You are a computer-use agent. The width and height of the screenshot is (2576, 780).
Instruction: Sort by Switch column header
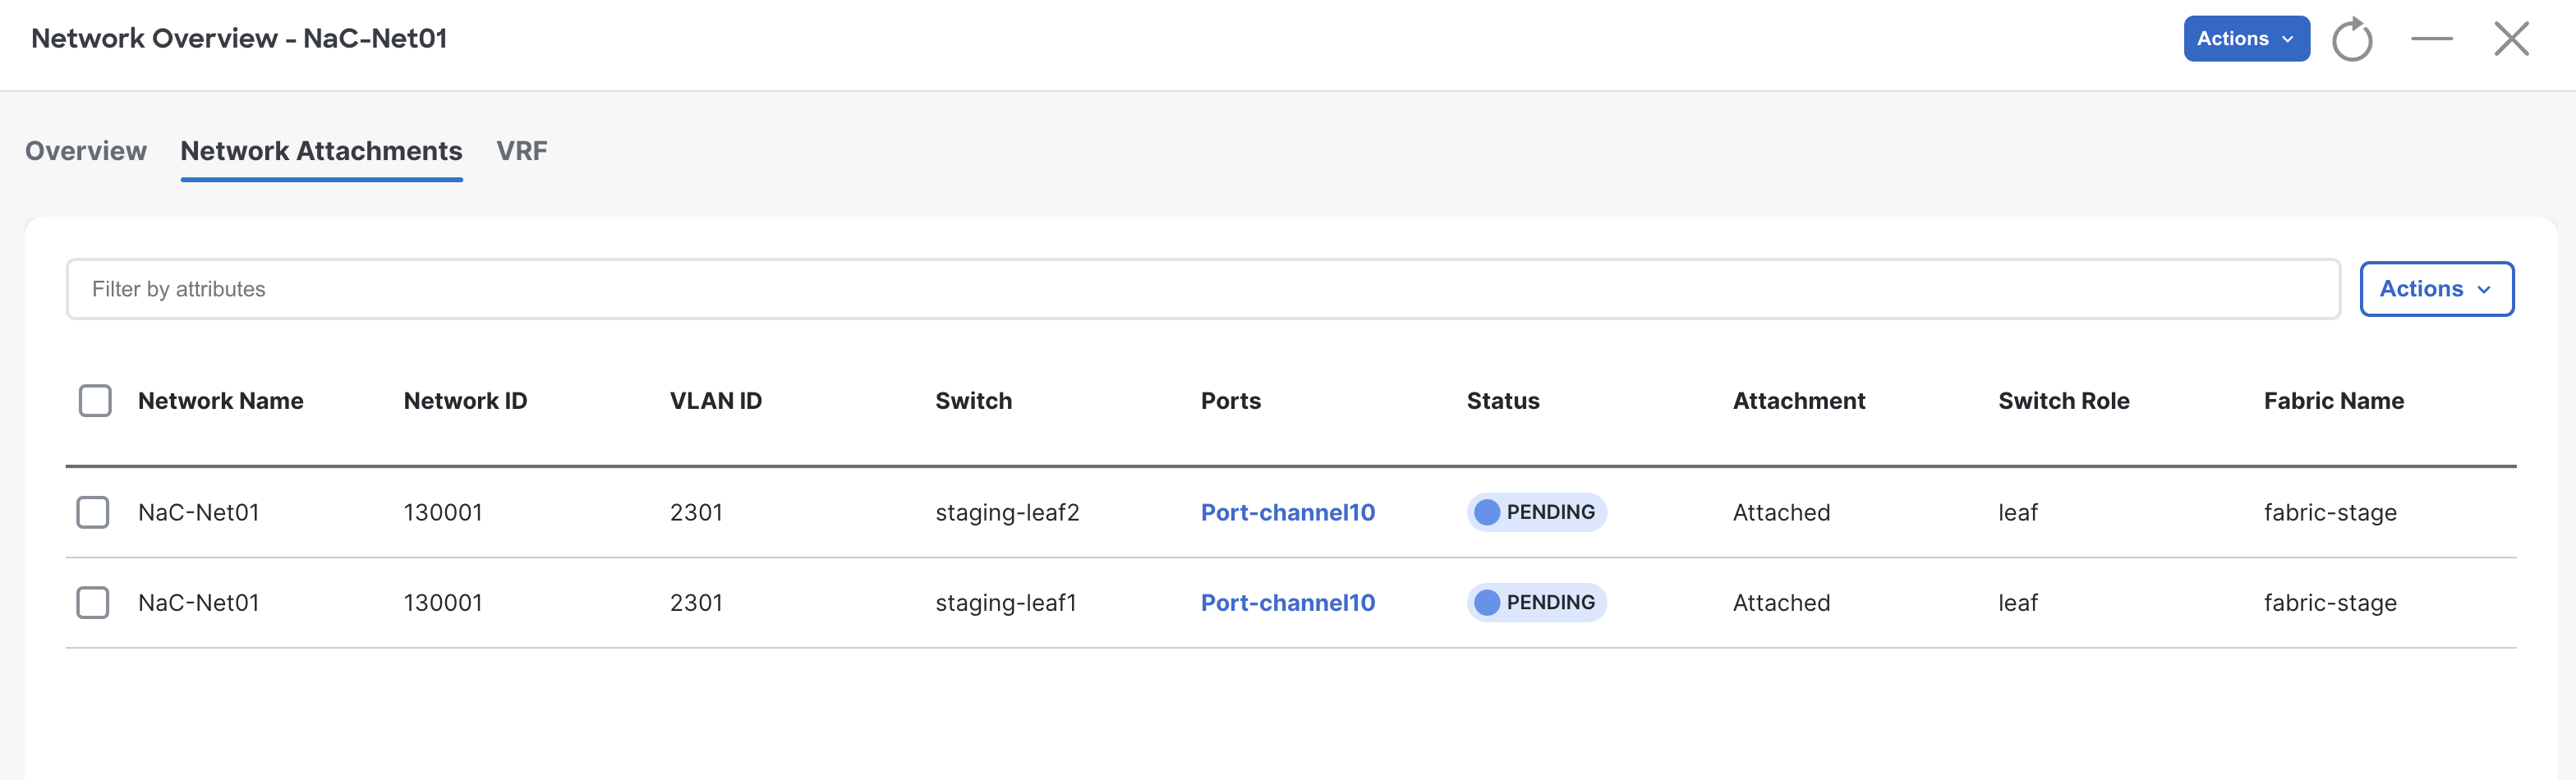tap(974, 401)
